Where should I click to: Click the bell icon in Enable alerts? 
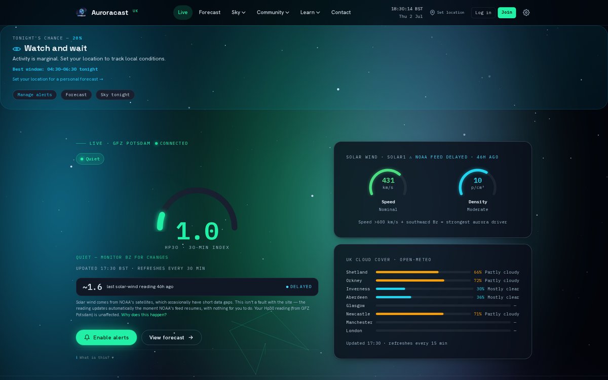coord(87,337)
